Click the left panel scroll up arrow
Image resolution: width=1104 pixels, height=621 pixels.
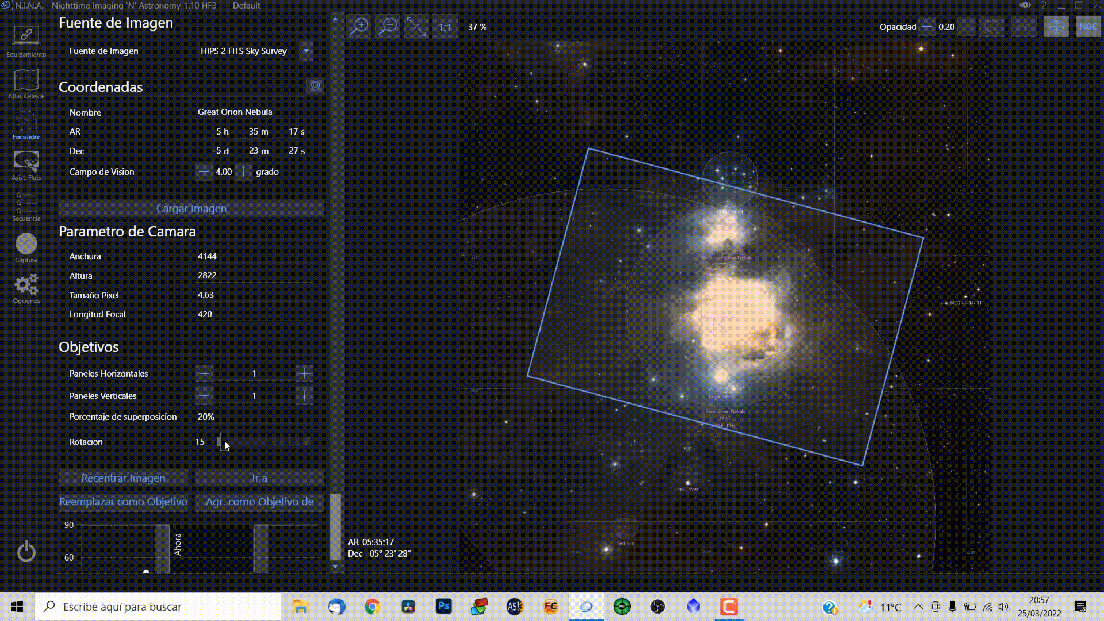[335, 19]
